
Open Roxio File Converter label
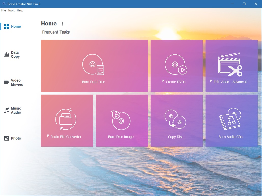66,137
